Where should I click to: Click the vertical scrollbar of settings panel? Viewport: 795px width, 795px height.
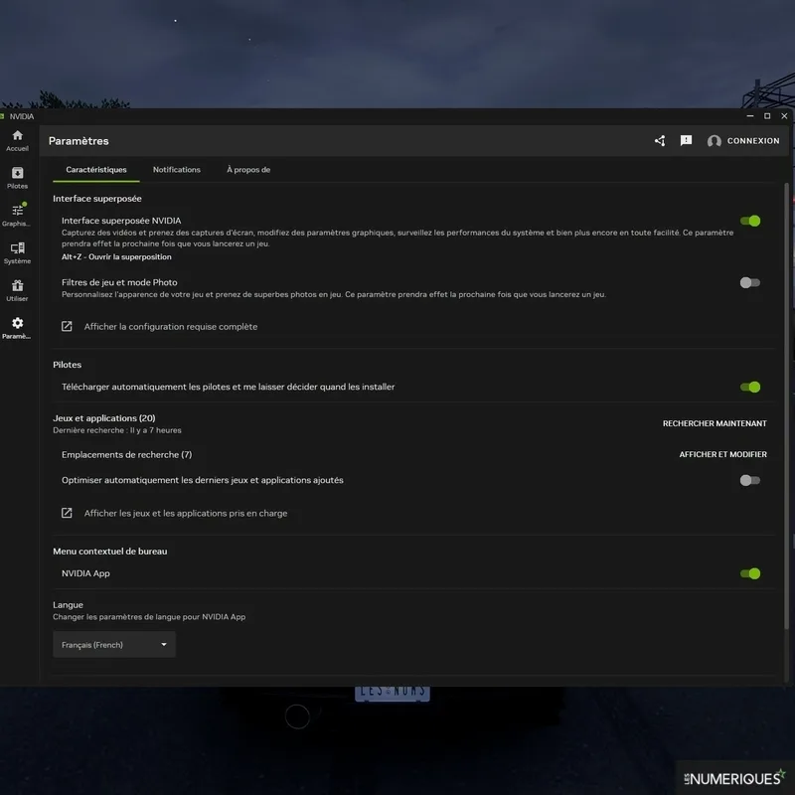coord(787,405)
